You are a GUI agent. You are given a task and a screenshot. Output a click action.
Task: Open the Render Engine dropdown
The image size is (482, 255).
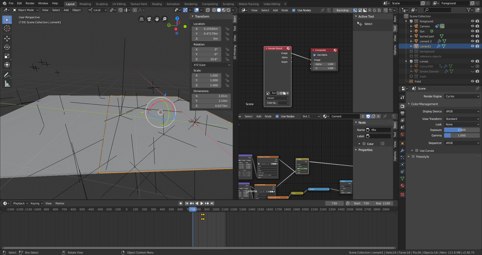tap(462, 96)
